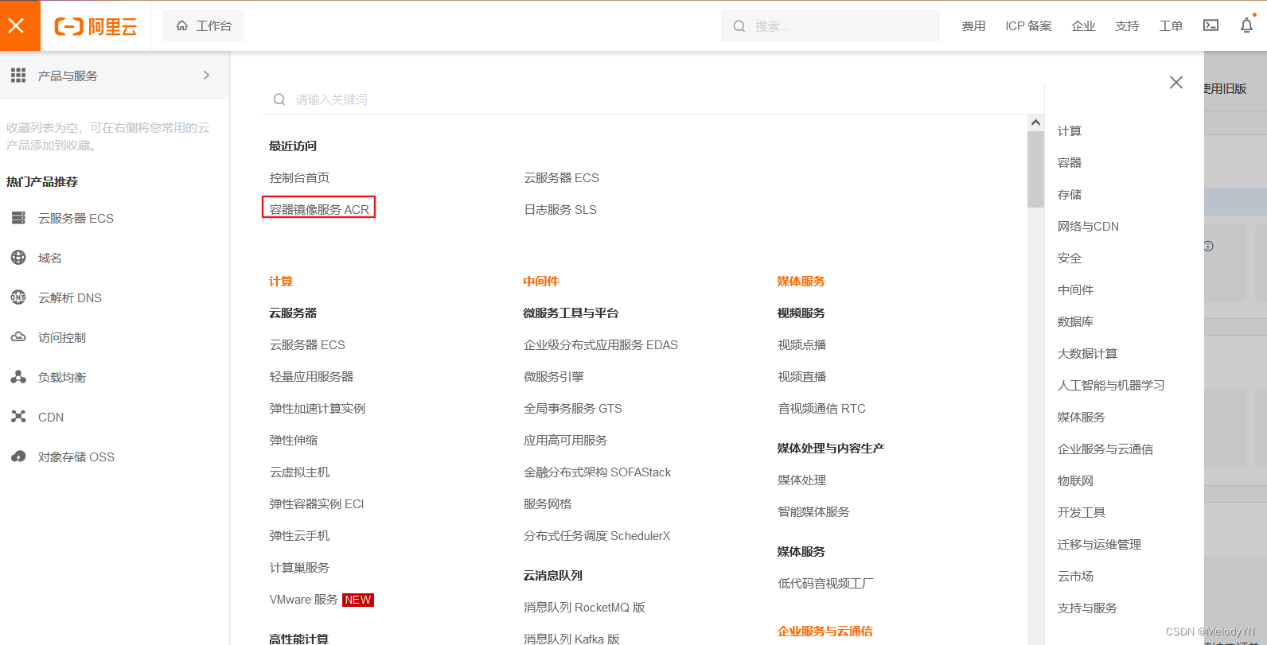Click the OSS object storage icon

point(18,457)
